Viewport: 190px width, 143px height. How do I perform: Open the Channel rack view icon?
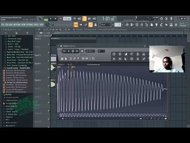[x=137, y=25]
